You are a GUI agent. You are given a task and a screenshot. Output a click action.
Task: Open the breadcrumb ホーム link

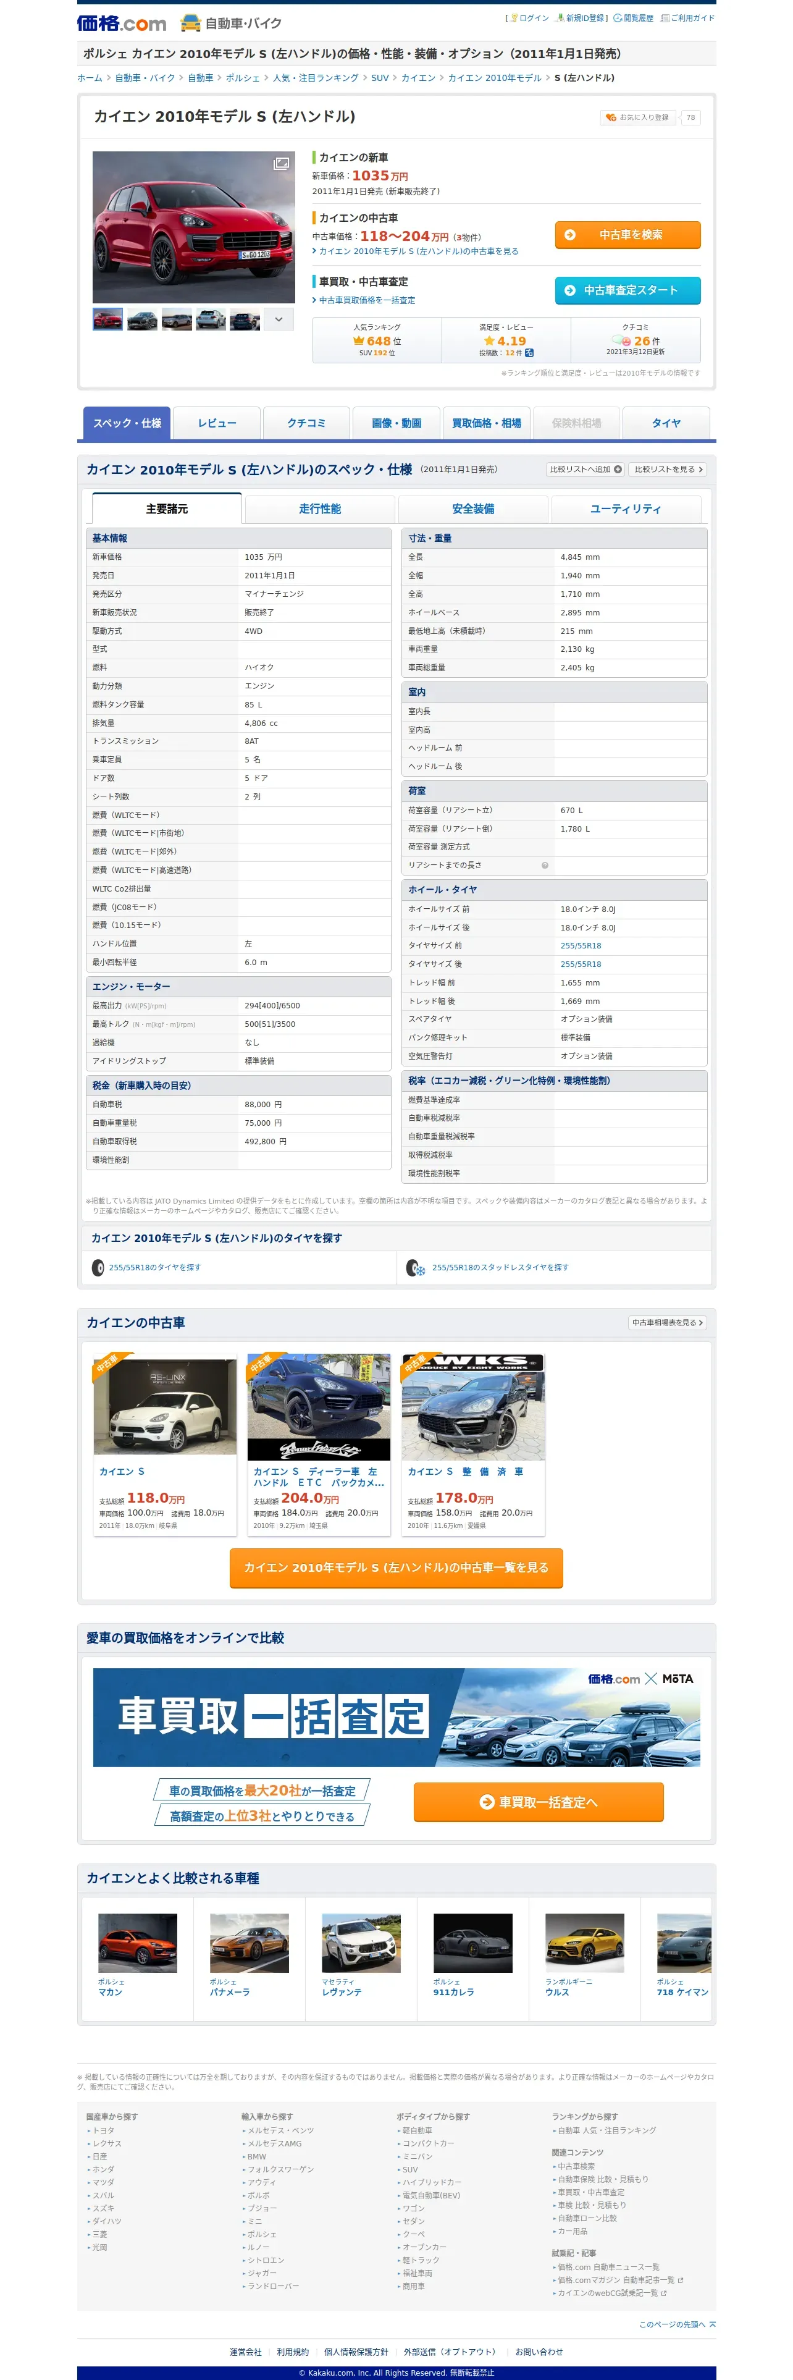90,78
